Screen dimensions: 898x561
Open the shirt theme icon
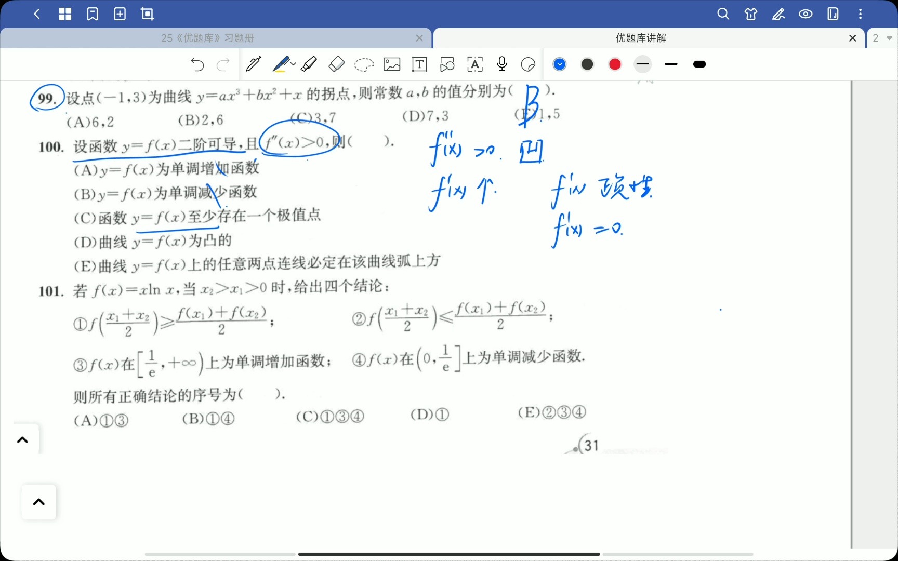[x=751, y=14]
